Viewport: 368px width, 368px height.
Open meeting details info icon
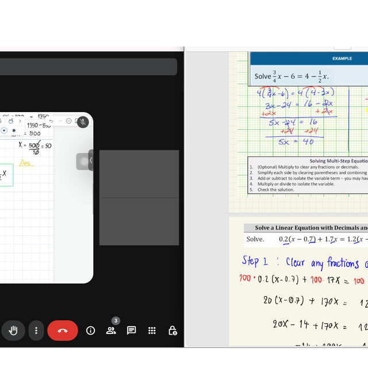click(x=90, y=331)
